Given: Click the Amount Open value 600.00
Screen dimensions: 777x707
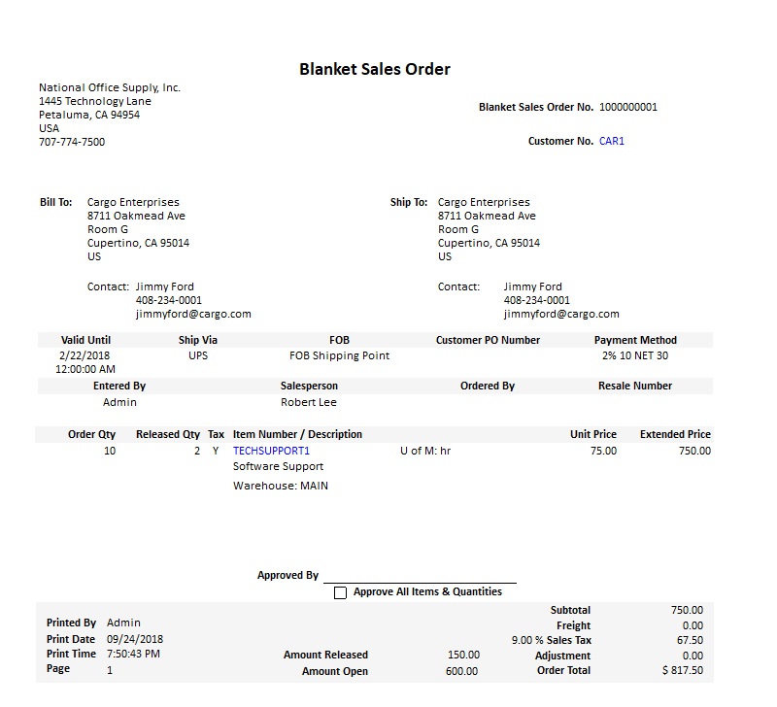Looking at the screenshot, I should [461, 671].
